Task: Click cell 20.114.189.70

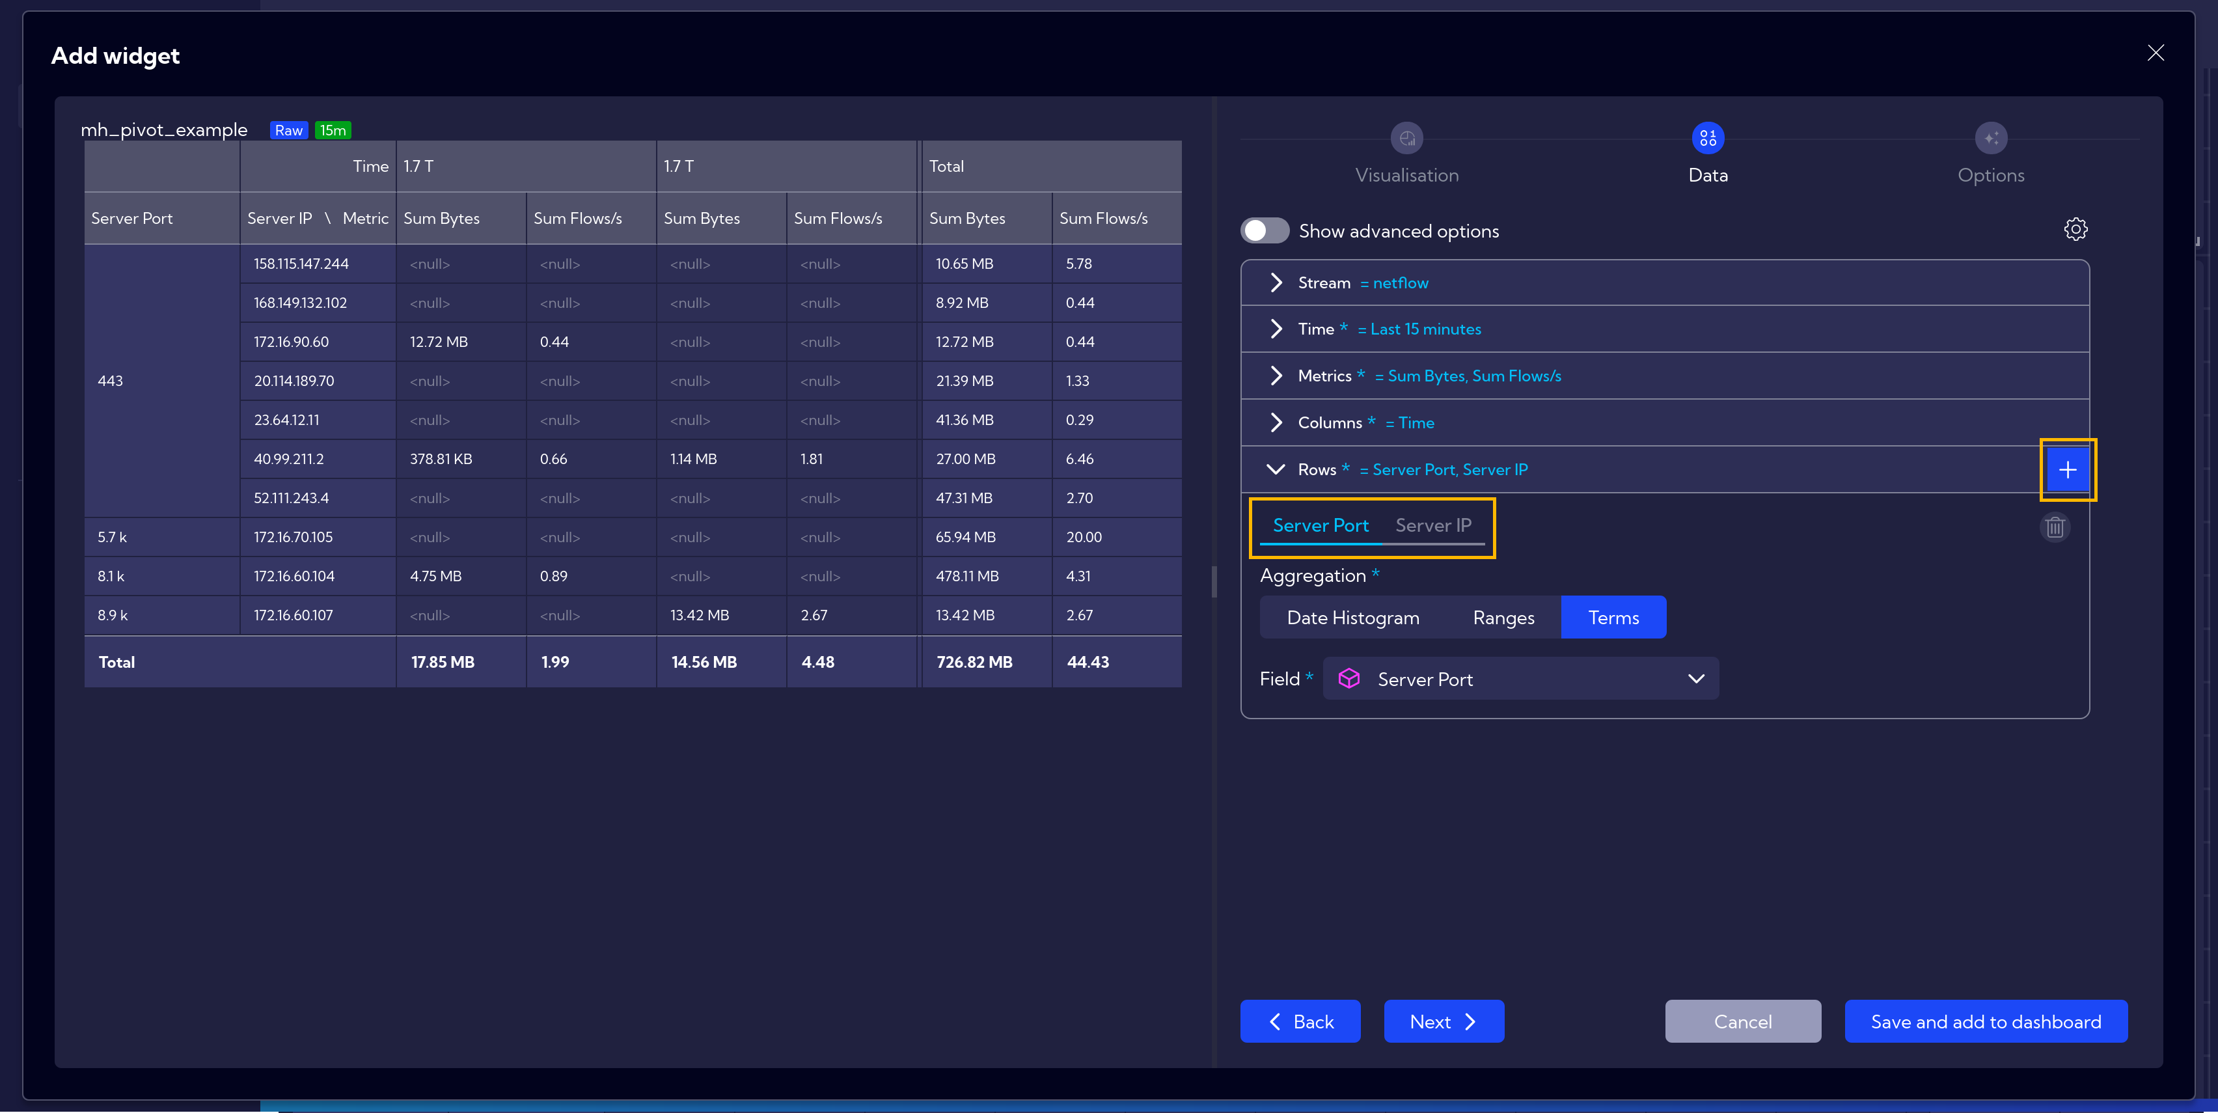Action: [318, 381]
